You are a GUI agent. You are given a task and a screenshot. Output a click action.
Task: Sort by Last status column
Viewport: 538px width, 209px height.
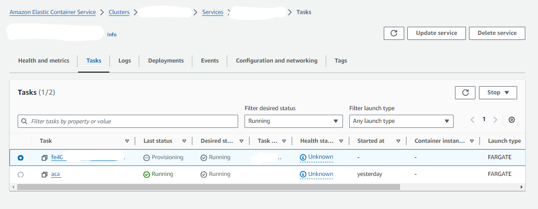[184, 141]
